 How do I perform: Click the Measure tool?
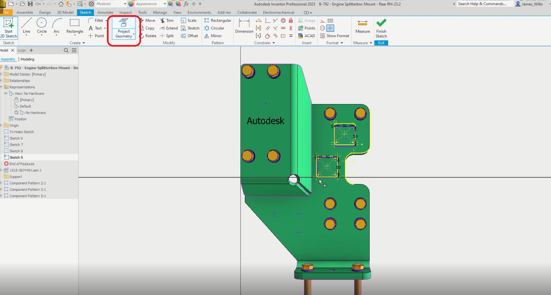[363, 26]
